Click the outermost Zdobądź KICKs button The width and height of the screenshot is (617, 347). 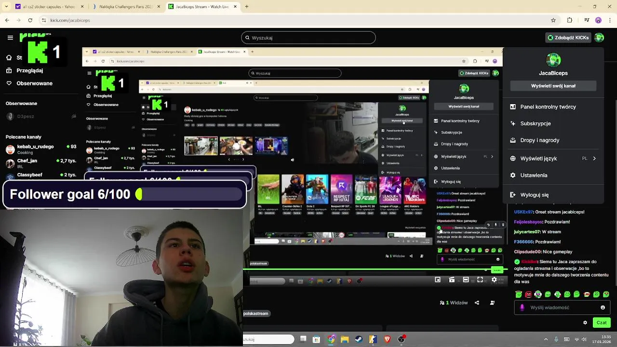click(568, 38)
